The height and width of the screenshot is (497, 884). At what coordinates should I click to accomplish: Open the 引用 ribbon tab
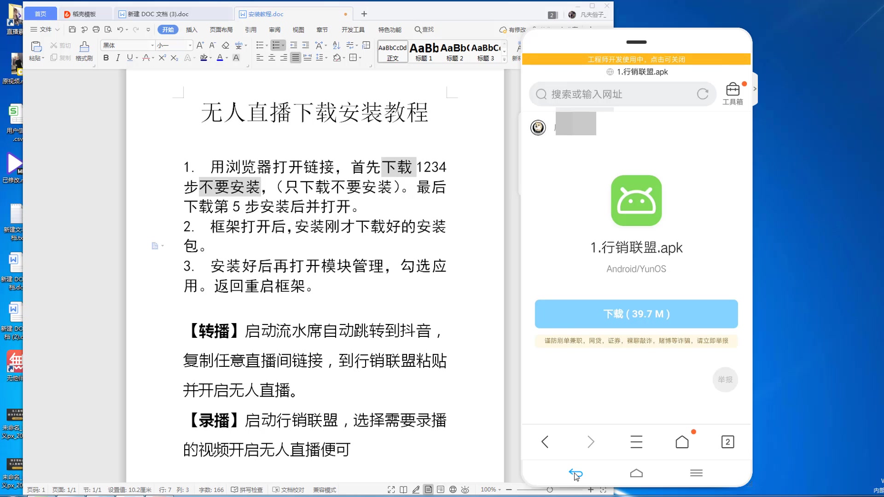pyautogui.click(x=250, y=29)
